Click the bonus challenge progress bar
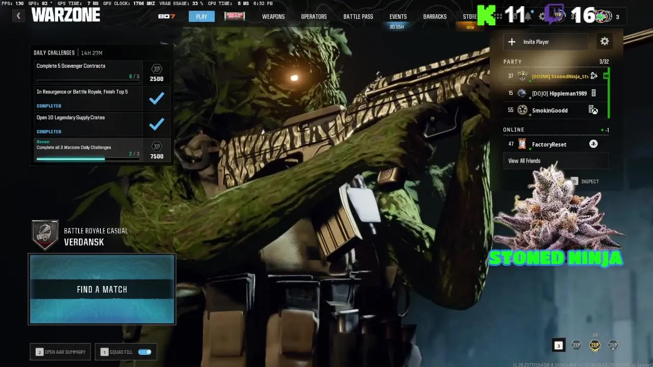The width and height of the screenshot is (653, 367). pyautogui.click(x=88, y=159)
